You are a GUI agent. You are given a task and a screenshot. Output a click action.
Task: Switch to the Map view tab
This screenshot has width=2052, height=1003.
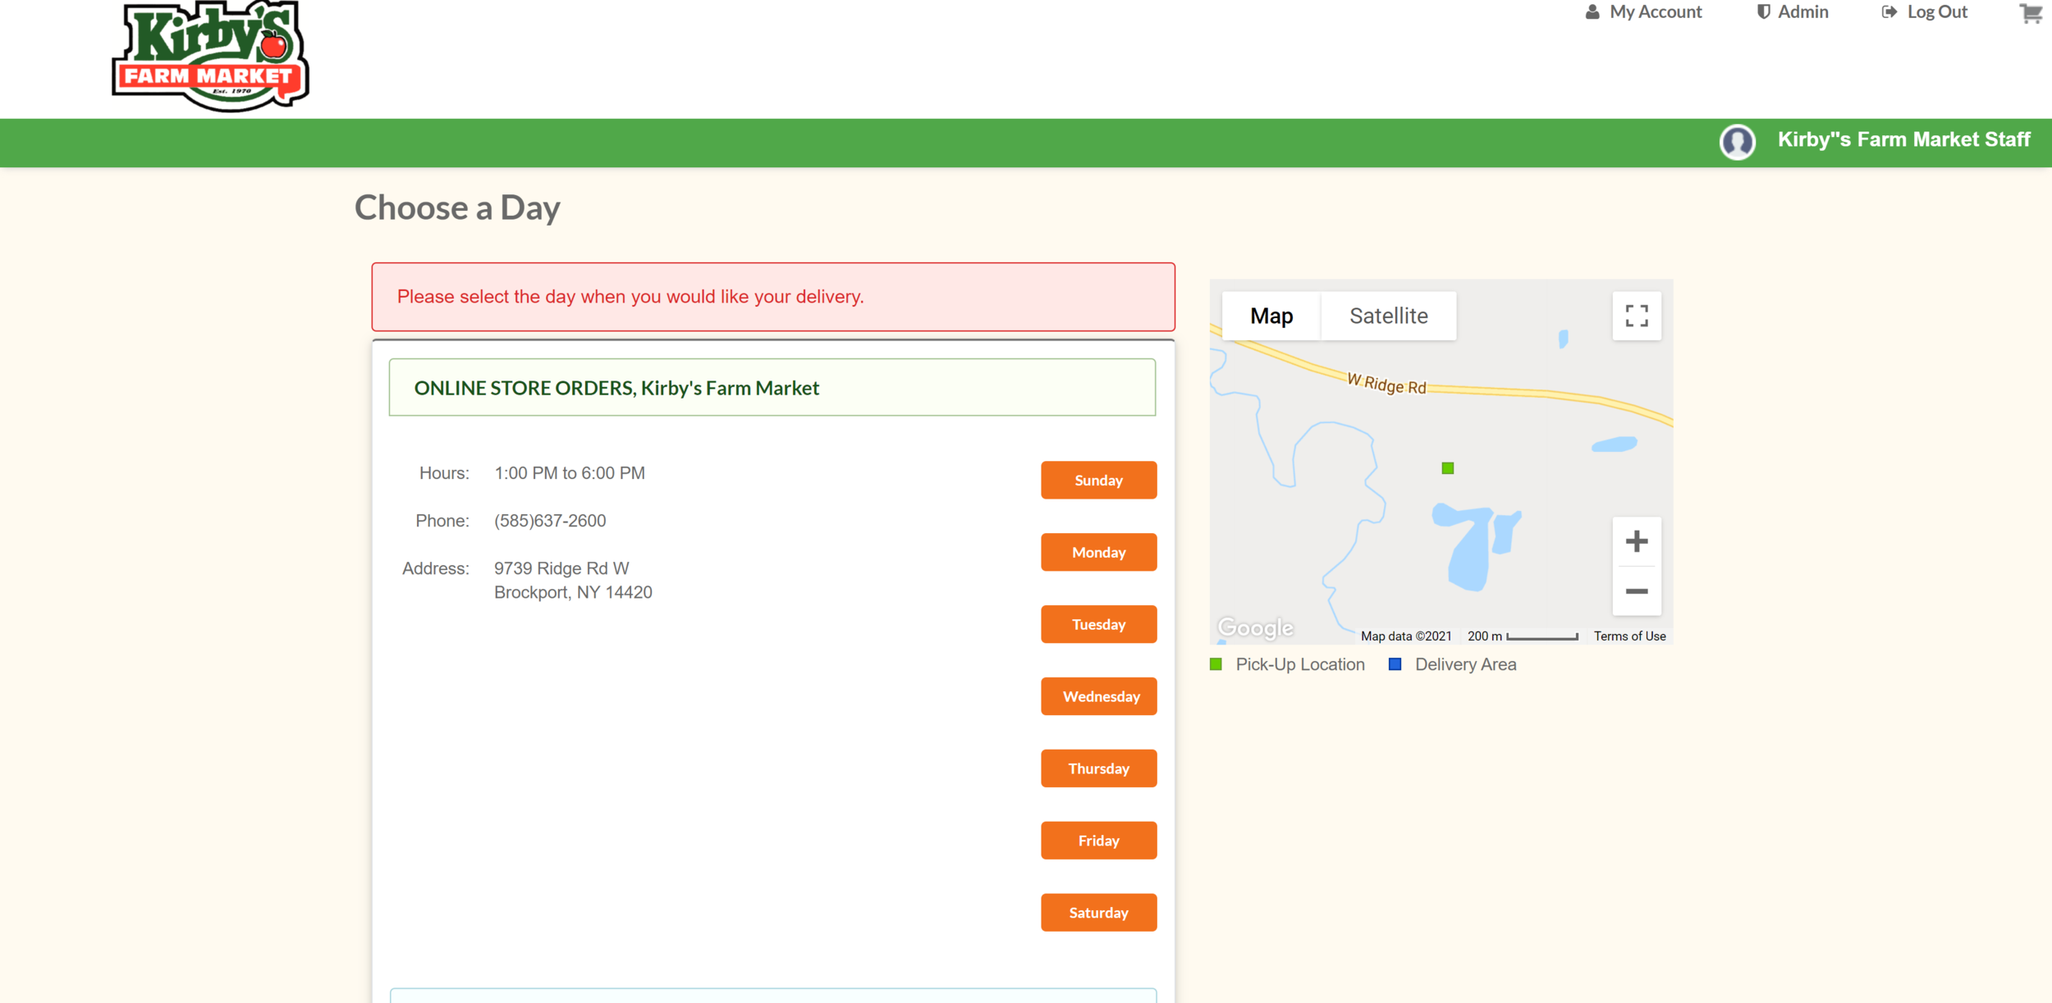[x=1271, y=316]
